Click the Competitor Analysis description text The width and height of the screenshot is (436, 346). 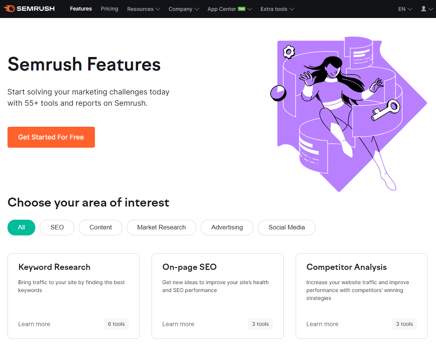(358, 290)
